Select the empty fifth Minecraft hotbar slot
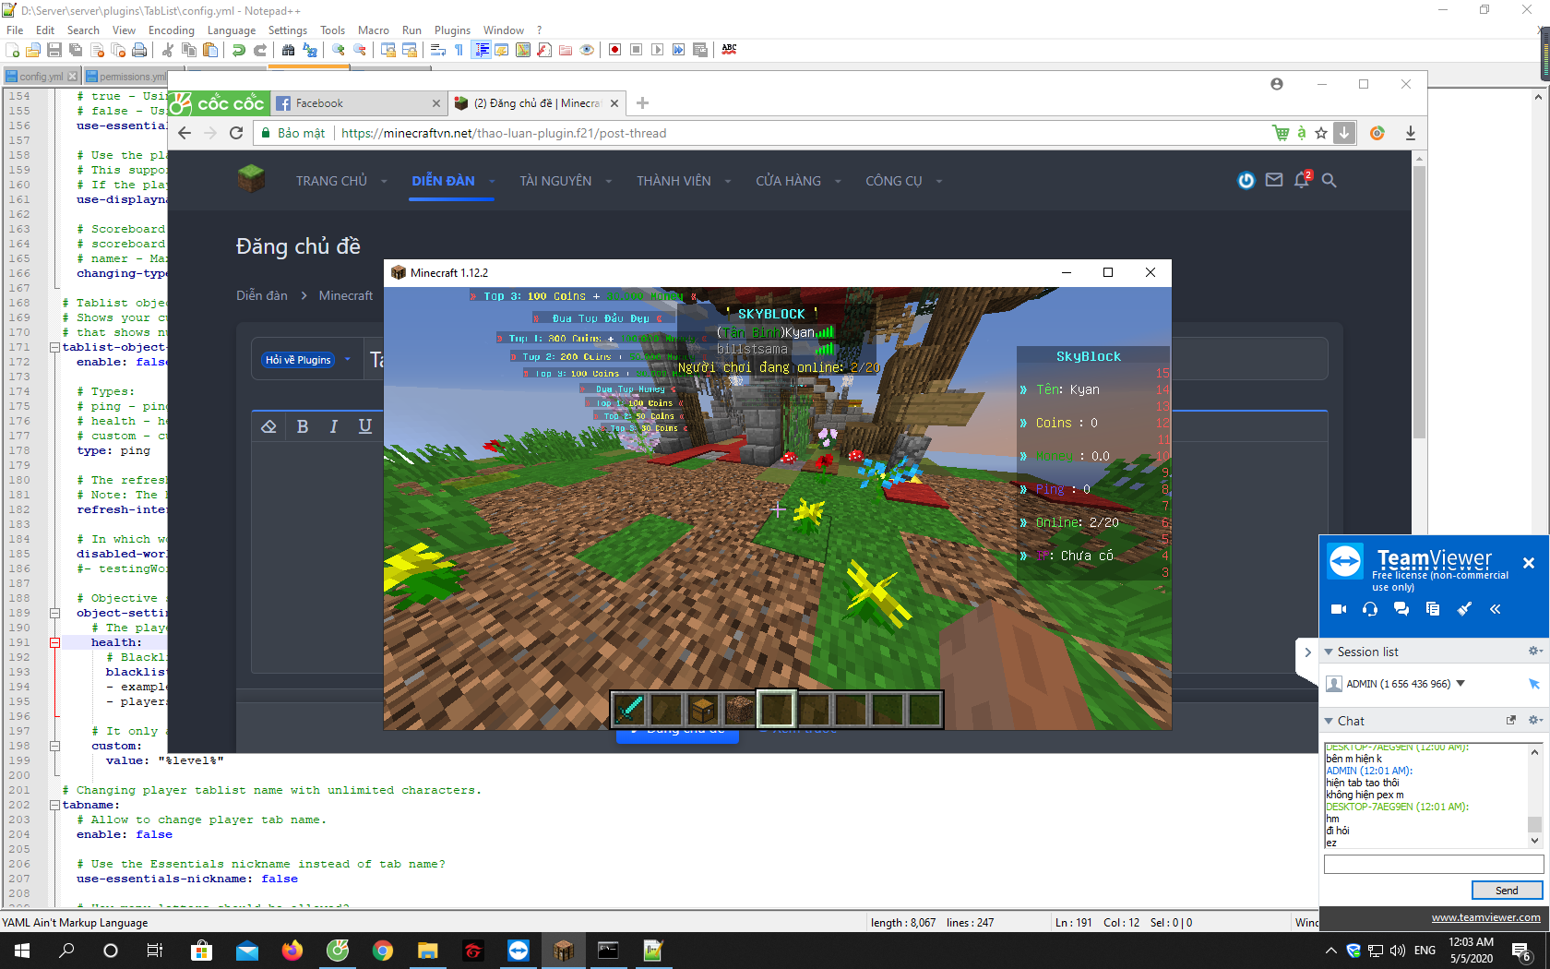The width and height of the screenshot is (1550, 969). pyautogui.click(x=776, y=710)
